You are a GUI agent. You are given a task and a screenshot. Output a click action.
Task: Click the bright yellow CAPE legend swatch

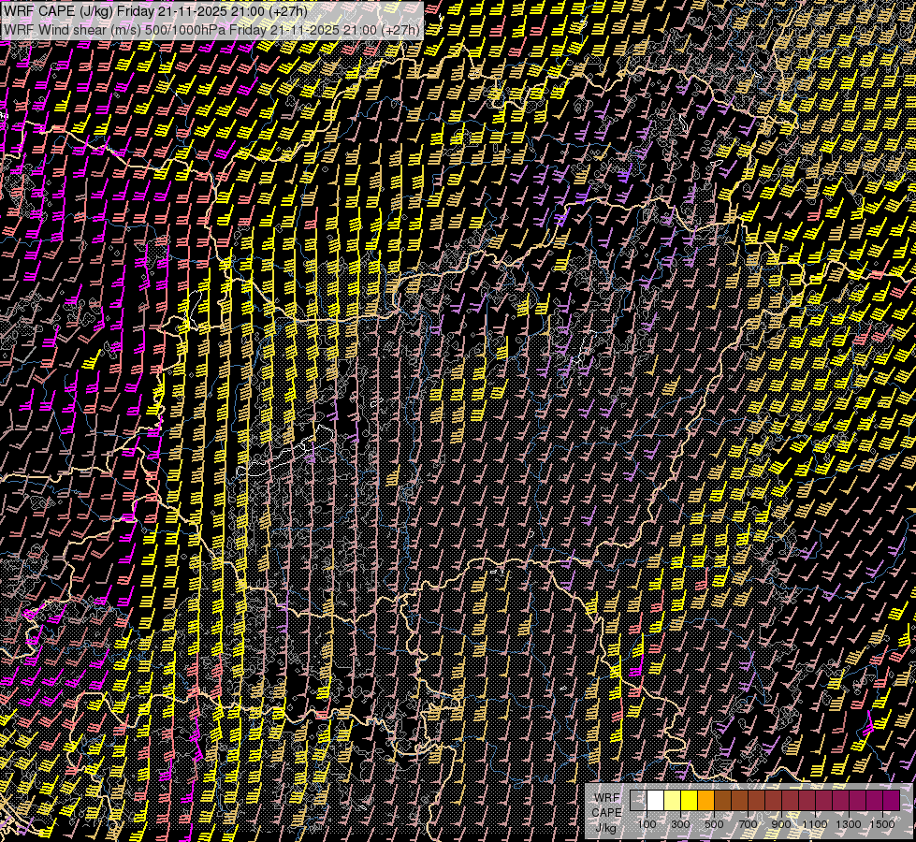click(690, 801)
